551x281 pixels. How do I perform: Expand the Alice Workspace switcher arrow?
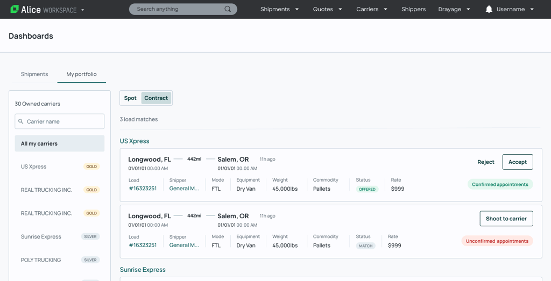(83, 10)
